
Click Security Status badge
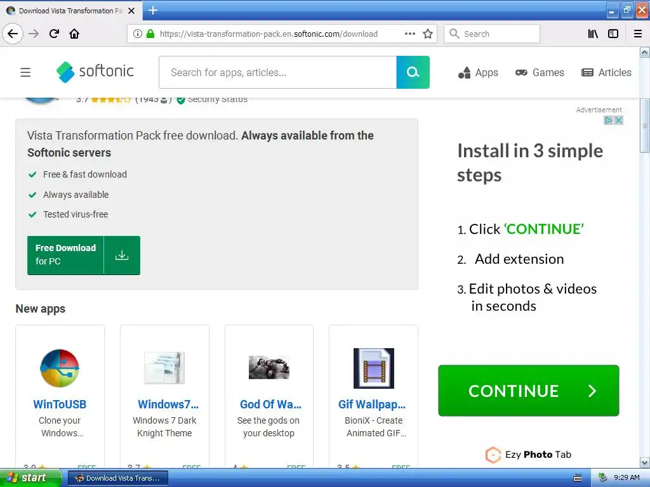(x=212, y=100)
